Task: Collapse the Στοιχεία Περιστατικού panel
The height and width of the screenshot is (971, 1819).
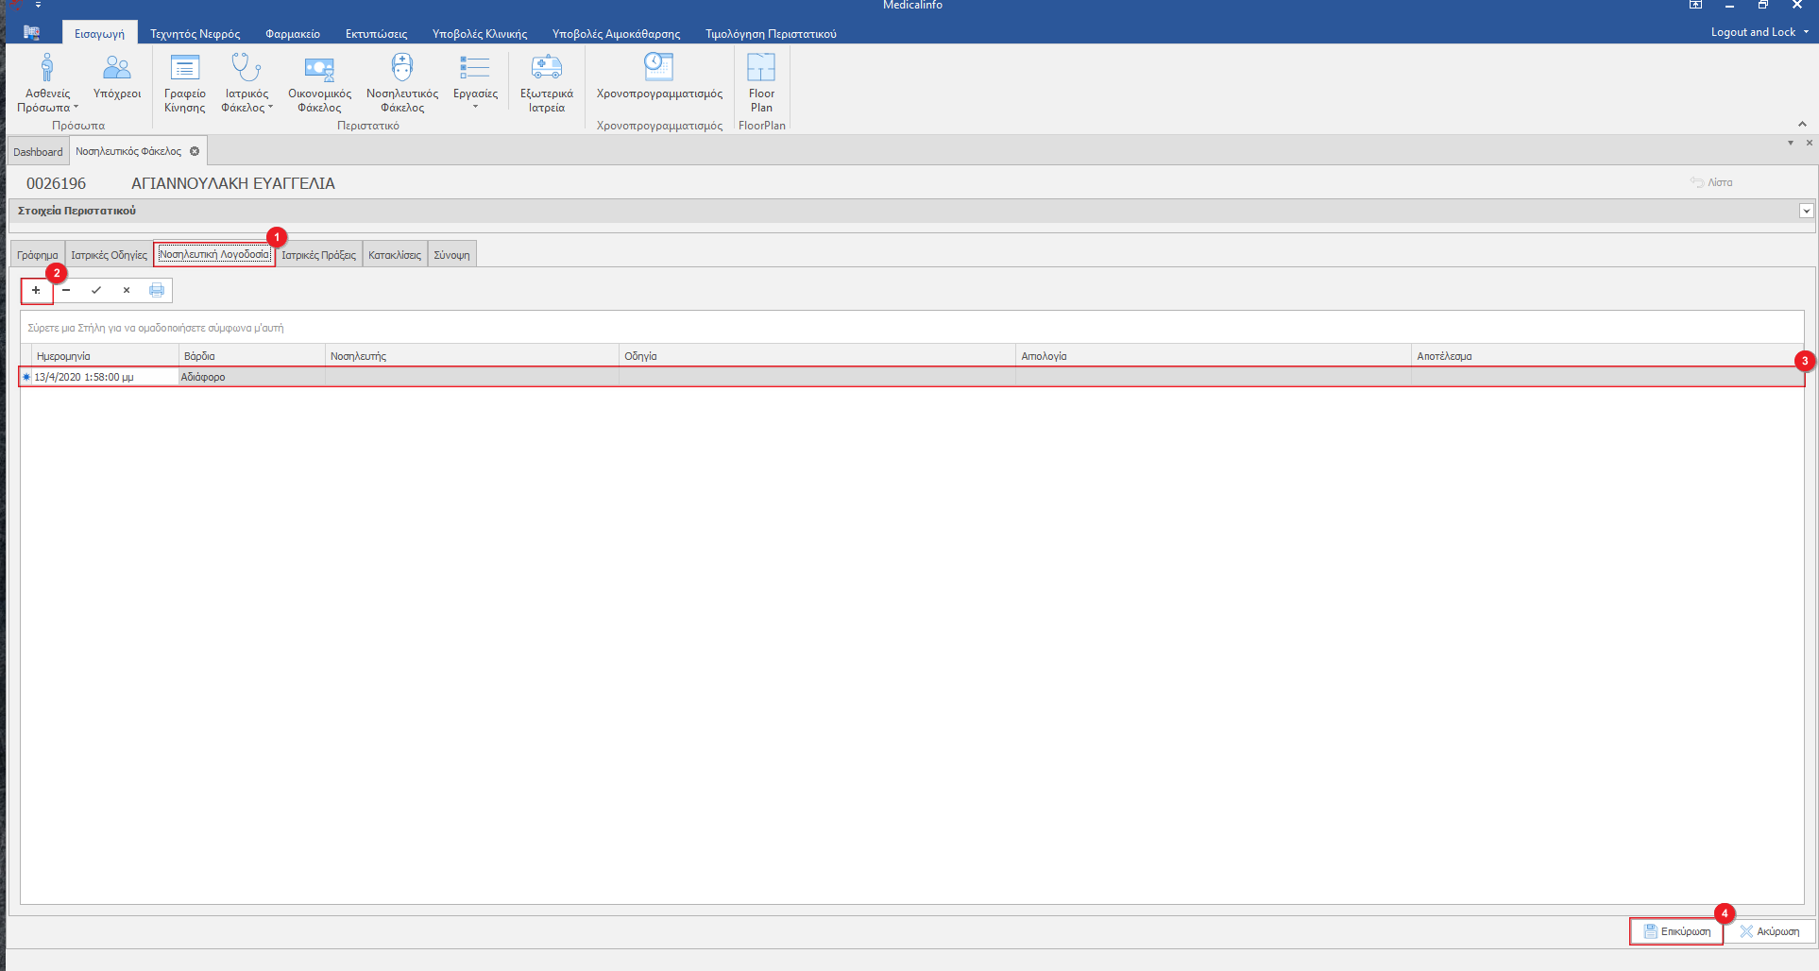Action: [1806, 211]
